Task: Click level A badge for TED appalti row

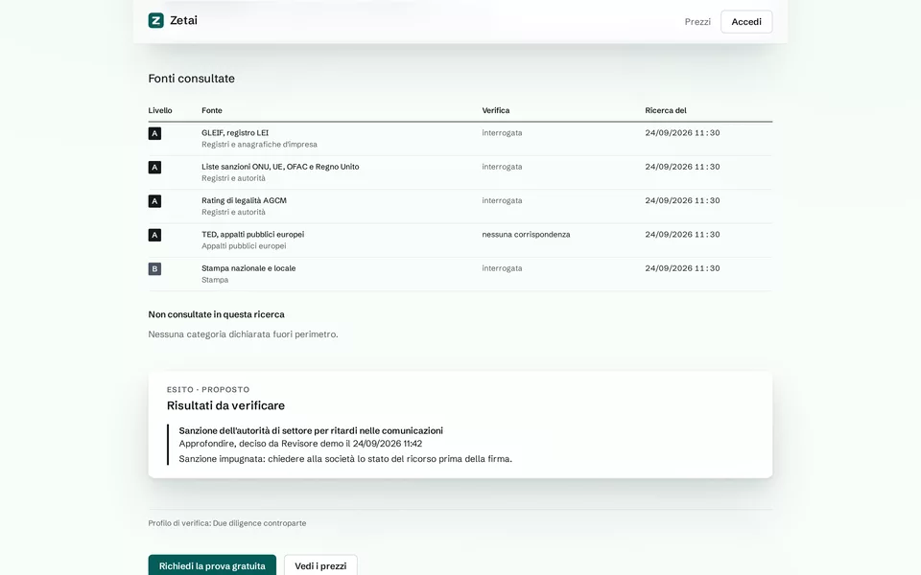Action: tap(154, 236)
